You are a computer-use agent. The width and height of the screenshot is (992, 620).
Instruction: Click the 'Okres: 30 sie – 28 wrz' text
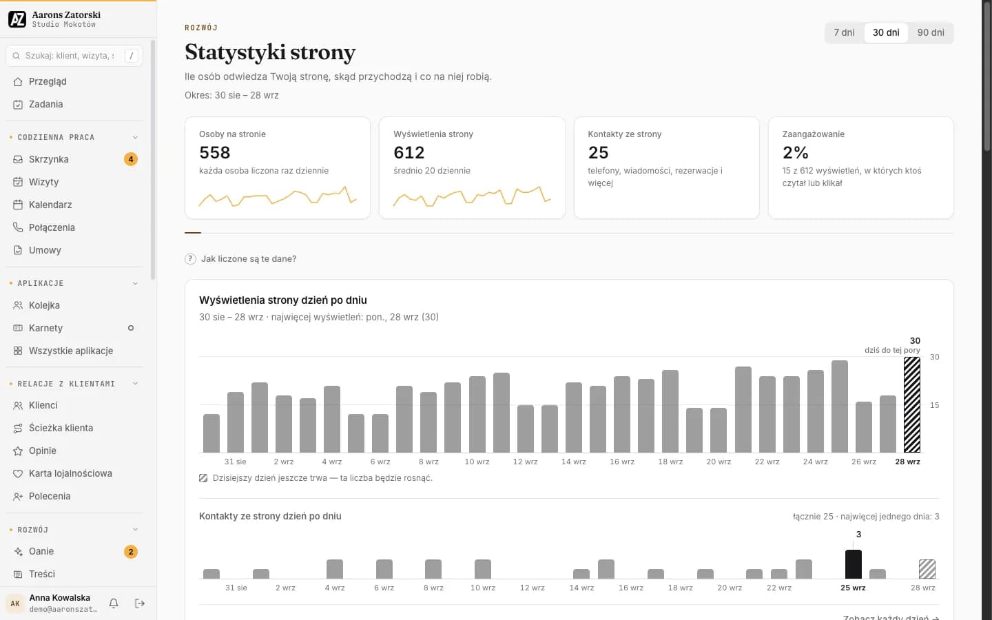(x=231, y=95)
